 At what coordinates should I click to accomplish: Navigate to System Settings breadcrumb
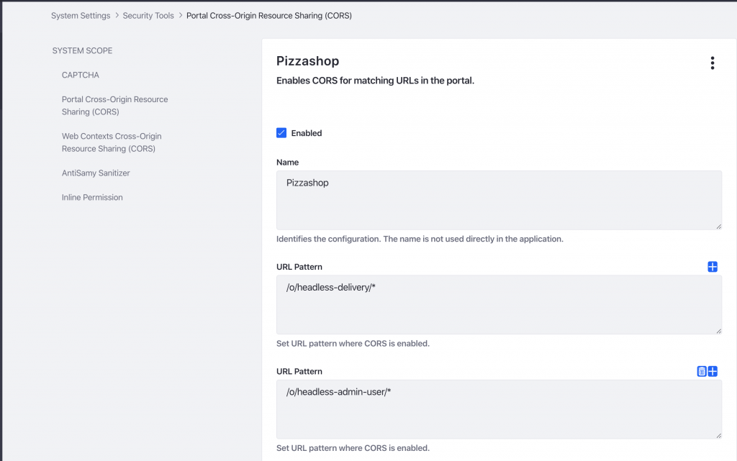click(x=81, y=15)
